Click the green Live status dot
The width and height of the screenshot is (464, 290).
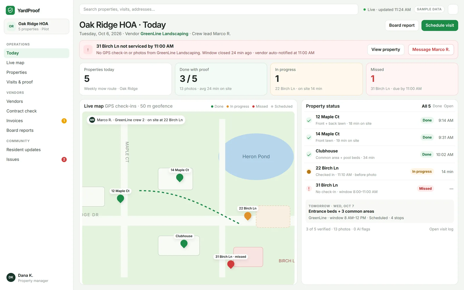[365, 10]
